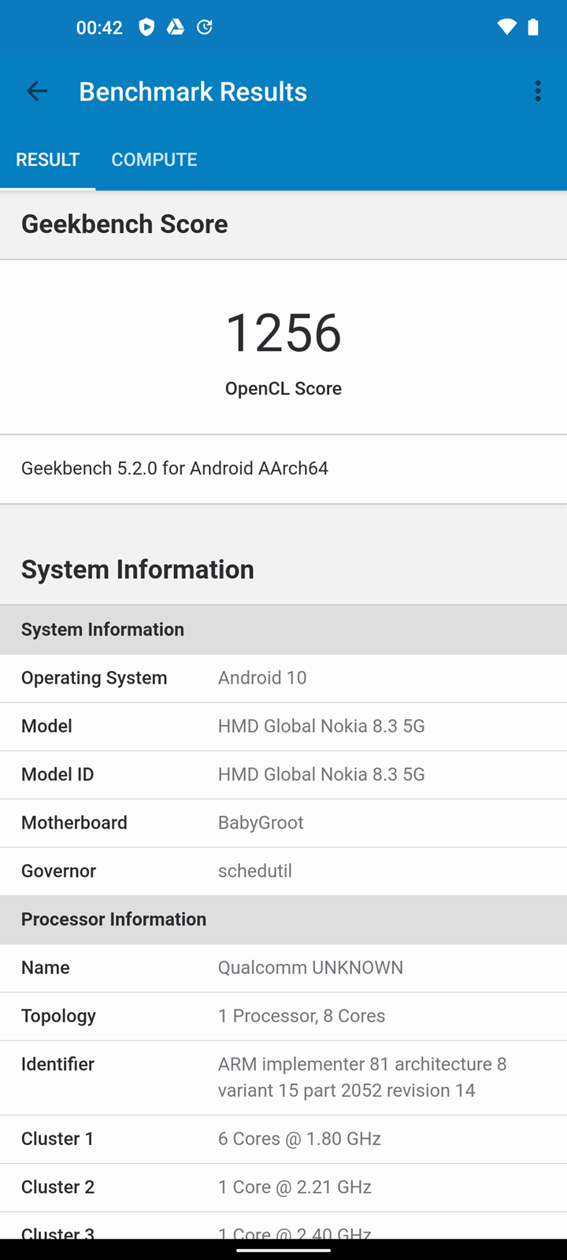Tap the Topology 8 Cores row
The width and height of the screenshot is (567, 1260).
(283, 1016)
